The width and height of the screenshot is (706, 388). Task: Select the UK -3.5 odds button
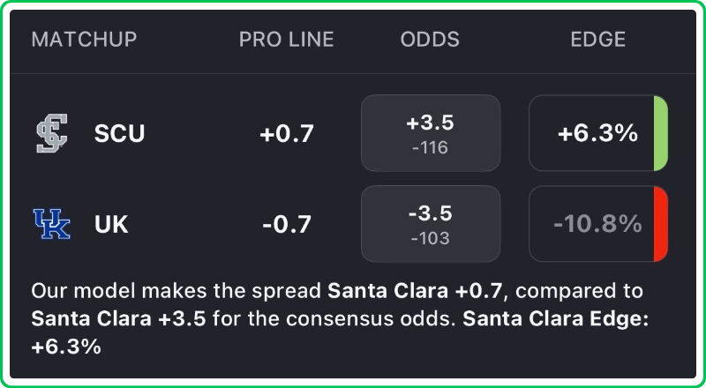tap(430, 224)
